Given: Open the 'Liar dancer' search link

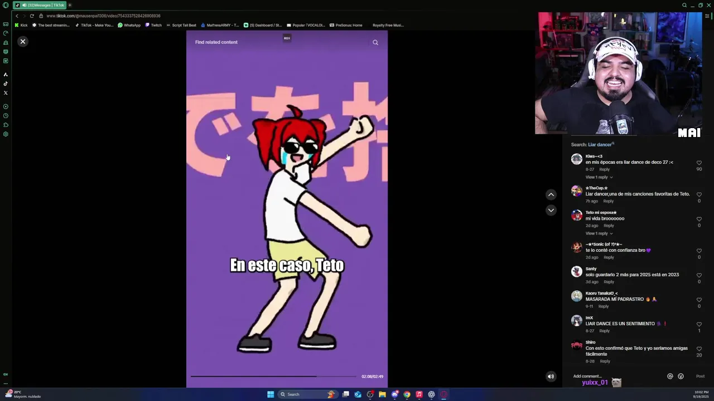Looking at the screenshot, I should click(x=601, y=145).
